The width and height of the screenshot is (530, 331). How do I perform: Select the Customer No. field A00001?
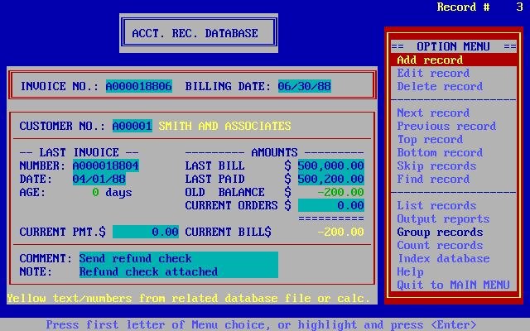pos(132,127)
